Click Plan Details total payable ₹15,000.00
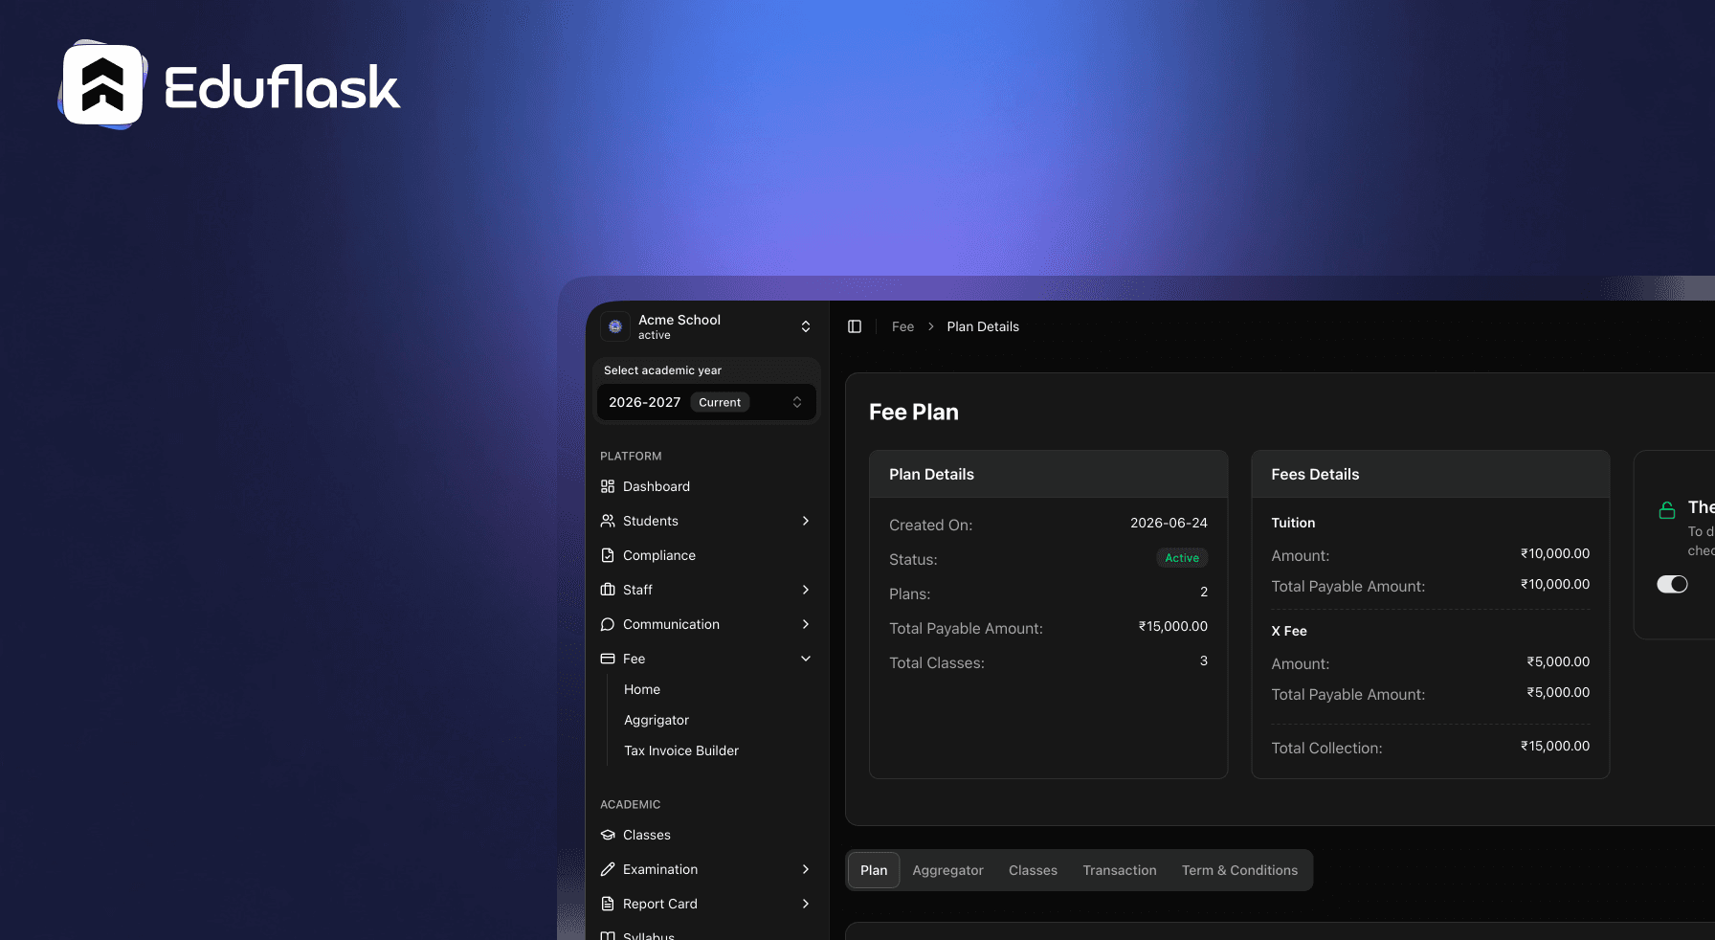The height and width of the screenshot is (940, 1715). [1172, 626]
